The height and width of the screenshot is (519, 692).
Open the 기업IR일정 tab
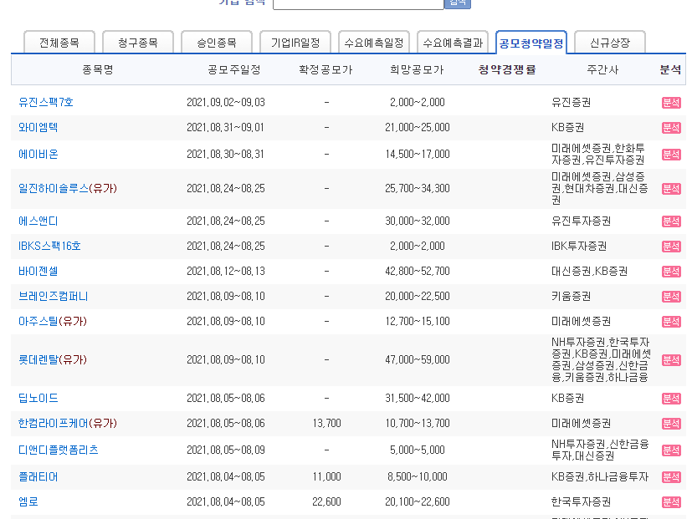pyautogui.click(x=295, y=43)
